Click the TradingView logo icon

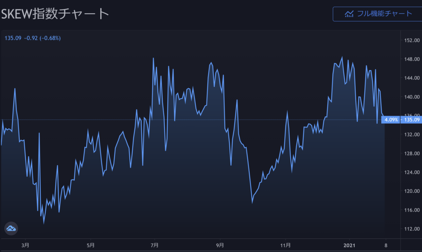(x=11, y=228)
